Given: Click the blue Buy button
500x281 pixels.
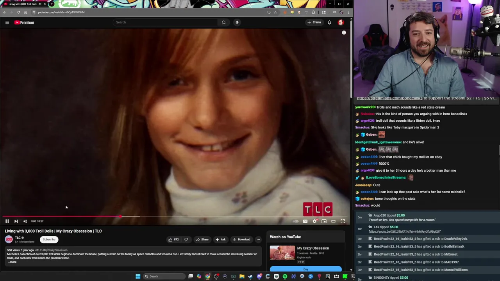Looking at the screenshot, I should point(306,269).
